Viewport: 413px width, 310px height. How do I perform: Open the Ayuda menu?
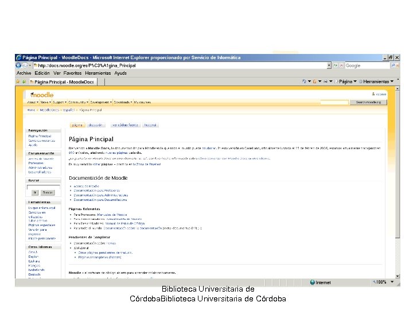pyautogui.click(x=120, y=73)
